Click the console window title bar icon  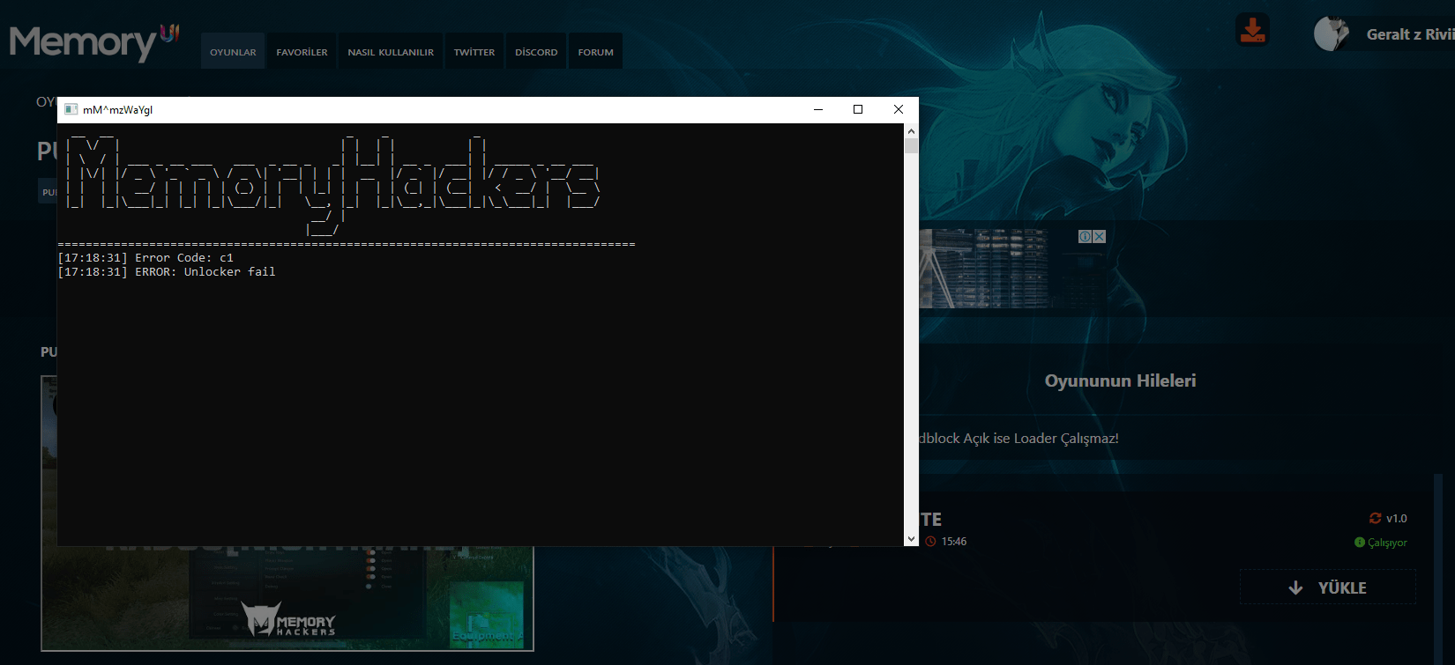71,109
